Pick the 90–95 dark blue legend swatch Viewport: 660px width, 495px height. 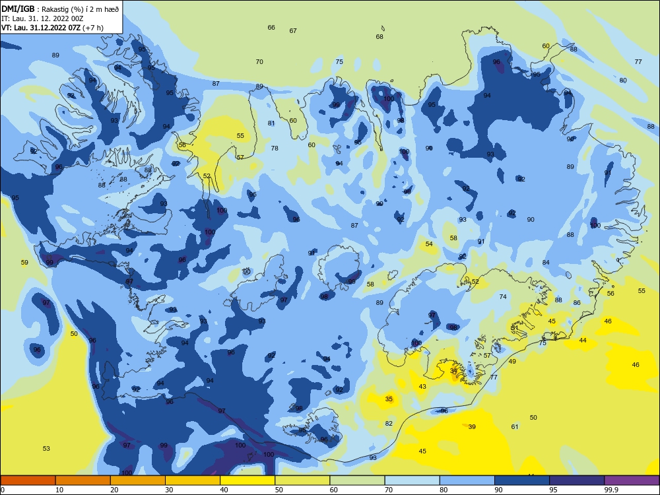pos(522,480)
